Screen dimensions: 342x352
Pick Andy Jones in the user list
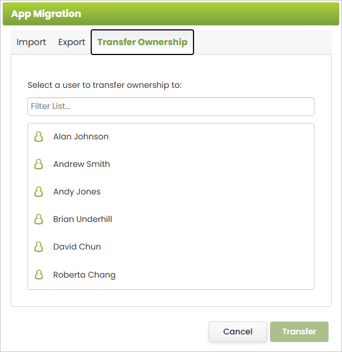tap(171, 192)
